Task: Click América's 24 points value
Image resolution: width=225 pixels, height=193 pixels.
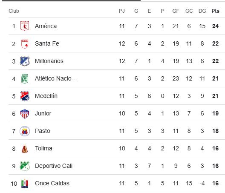Action: (215, 26)
